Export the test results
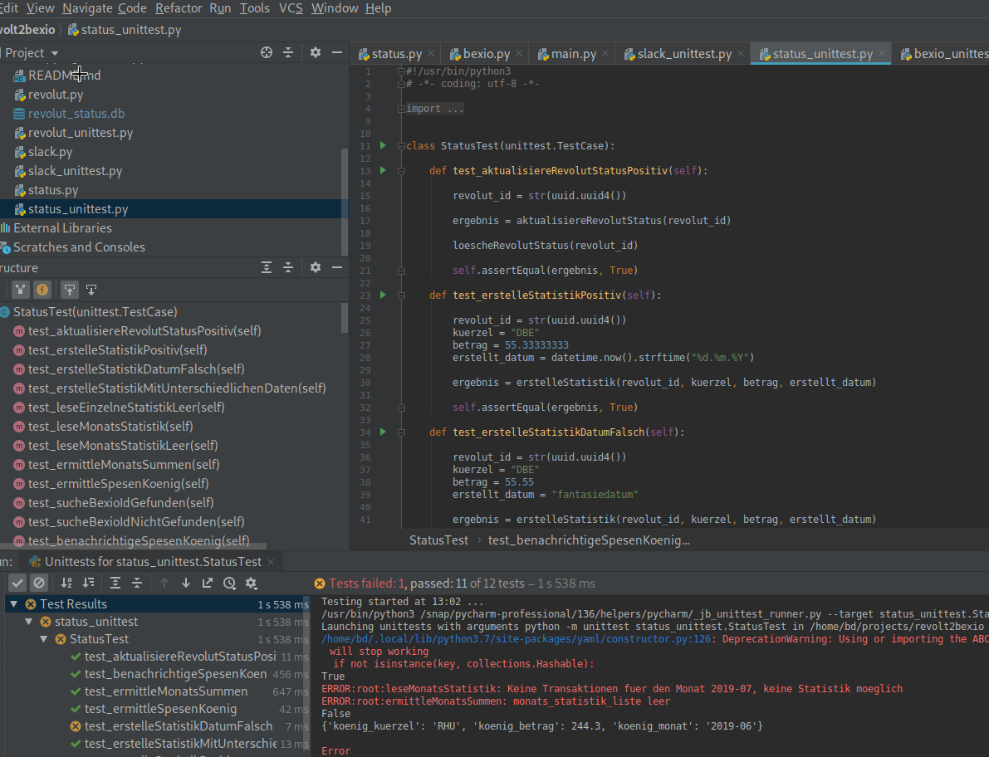Screen dimensions: 989x757 [208, 583]
